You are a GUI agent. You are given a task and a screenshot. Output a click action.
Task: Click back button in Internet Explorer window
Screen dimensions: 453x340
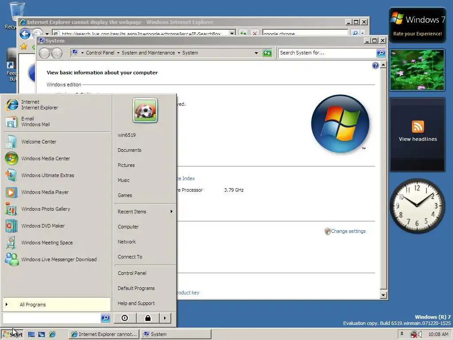click(25, 34)
